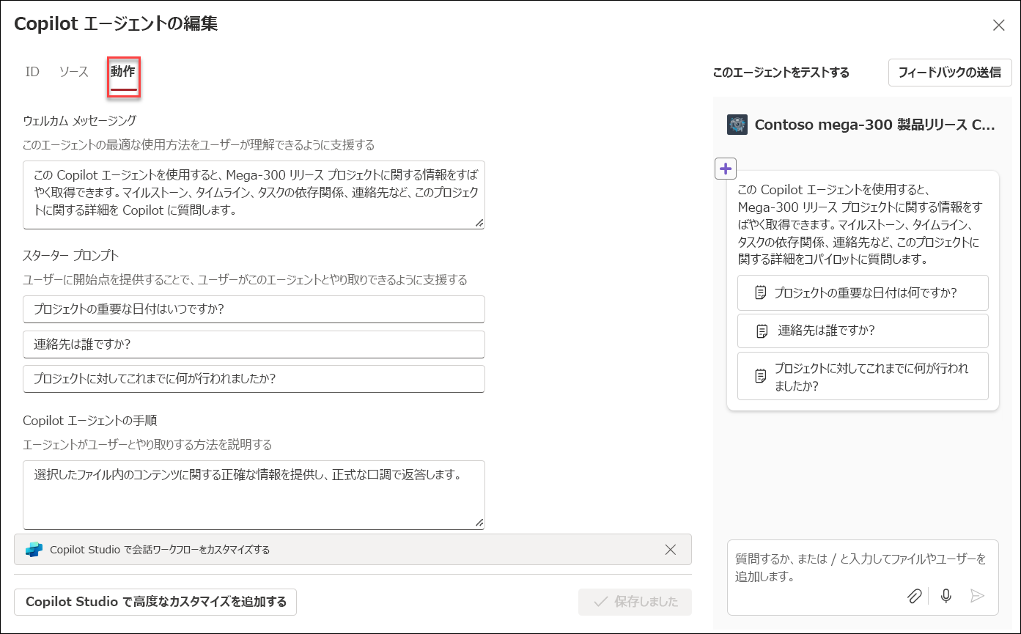Click the フィードバックの送信 button
1021x634 pixels.
pos(950,73)
